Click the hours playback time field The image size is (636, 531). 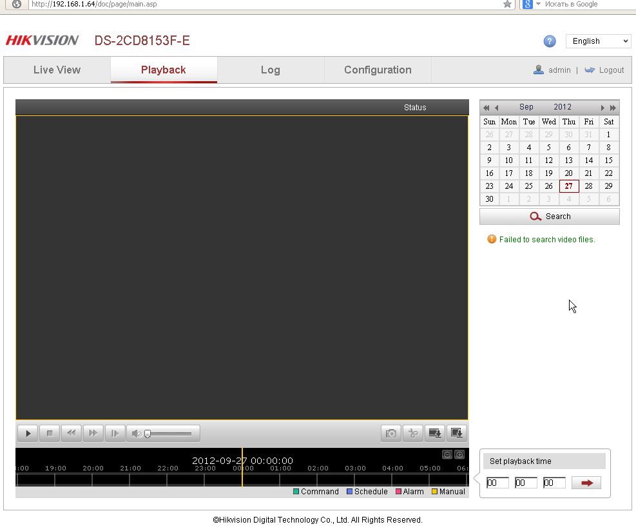pyautogui.click(x=497, y=483)
